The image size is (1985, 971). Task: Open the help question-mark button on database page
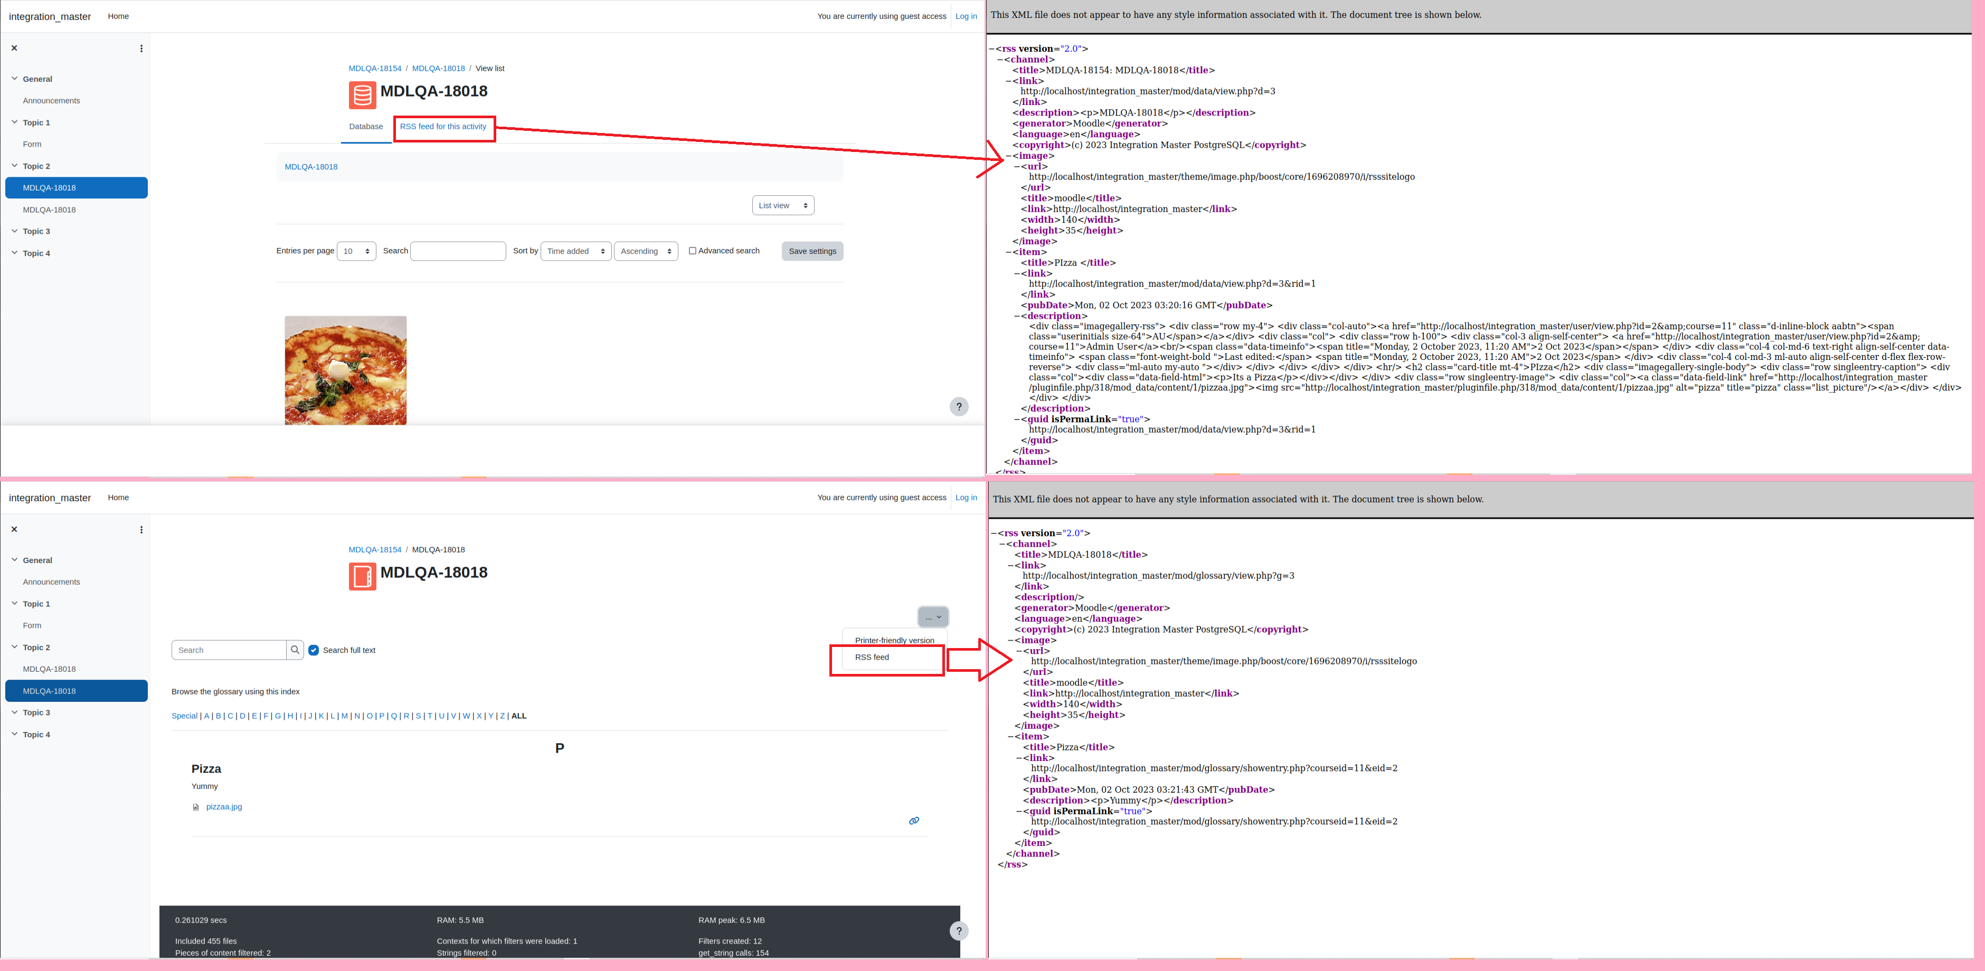[959, 406]
